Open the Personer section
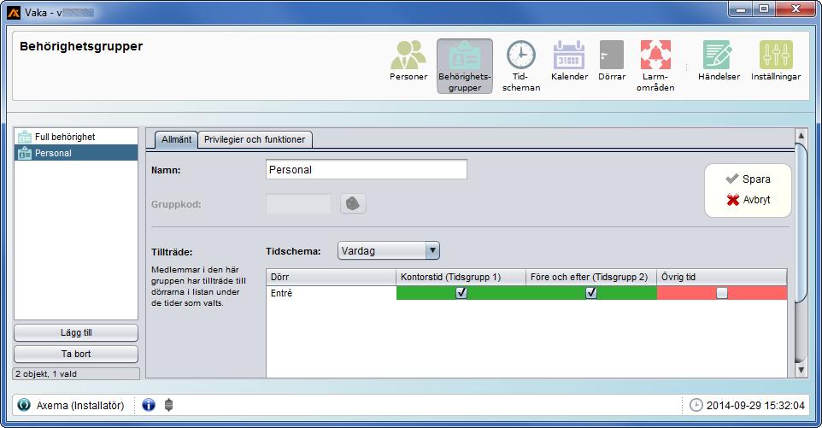Viewport: 822px width, 428px height. (408, 61)
